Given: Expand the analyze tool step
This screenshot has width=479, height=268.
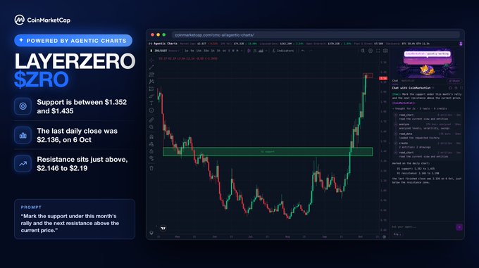Looking at the screenshot, I should tap(428, 126).
